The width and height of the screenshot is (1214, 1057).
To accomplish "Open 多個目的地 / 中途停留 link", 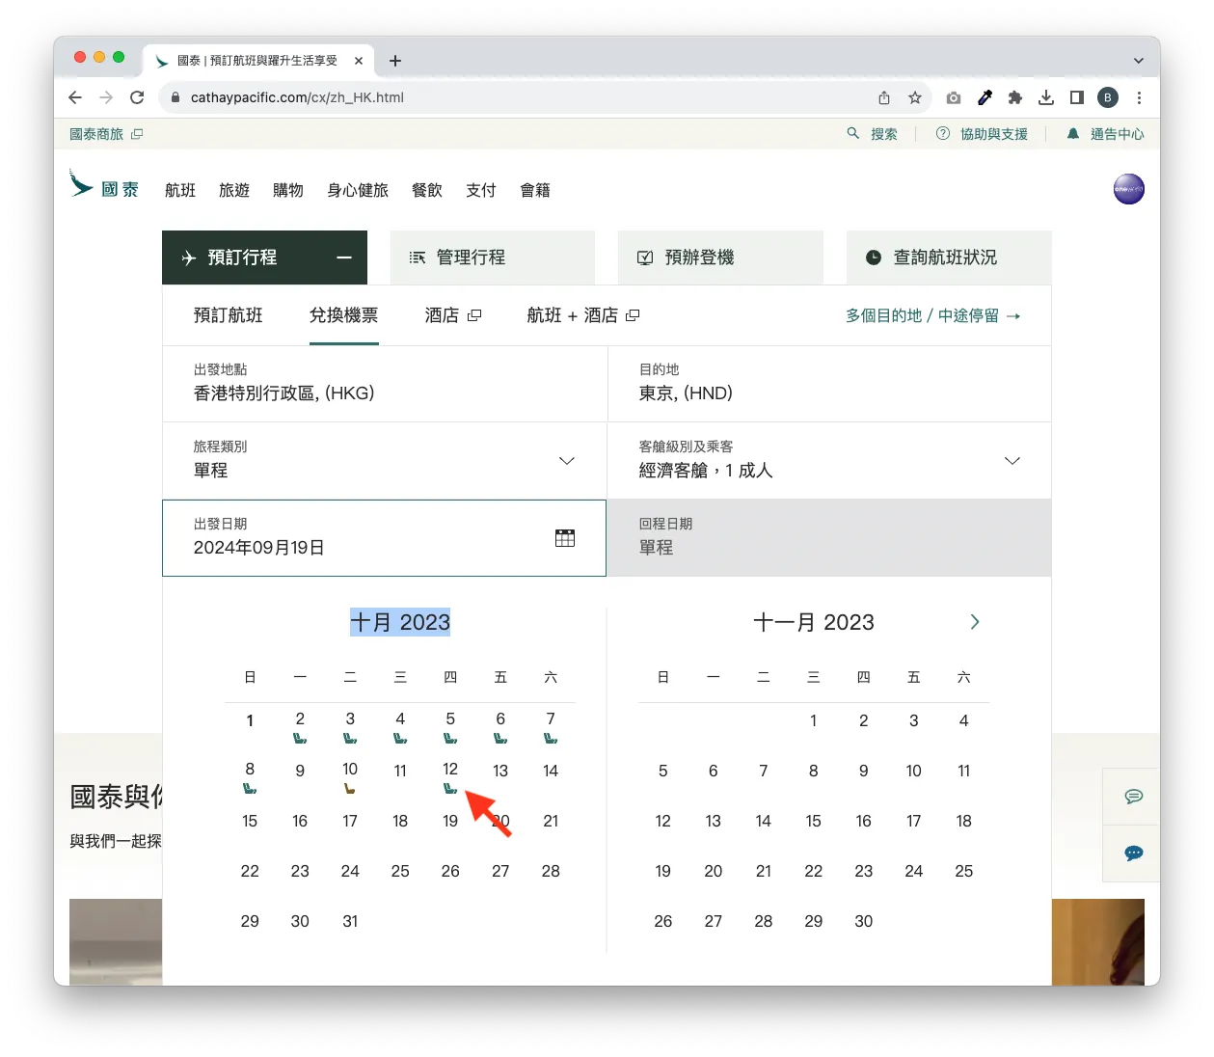I will pyautogui.click(x=932, y=315).
